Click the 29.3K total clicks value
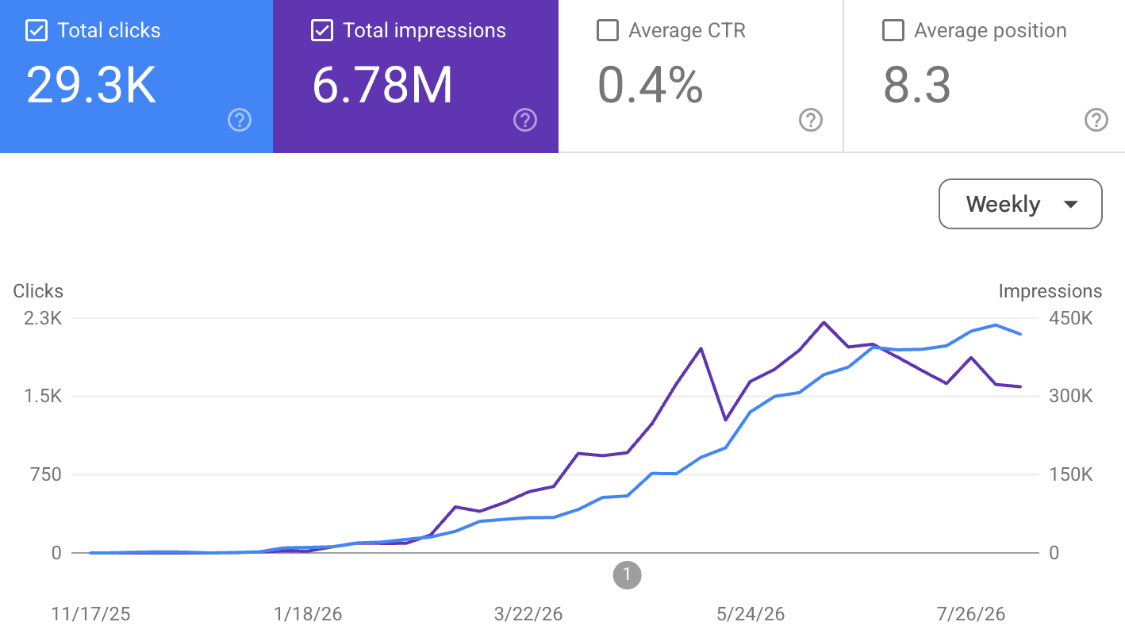This screenshot has height=641, width=1125. (91, 85)
